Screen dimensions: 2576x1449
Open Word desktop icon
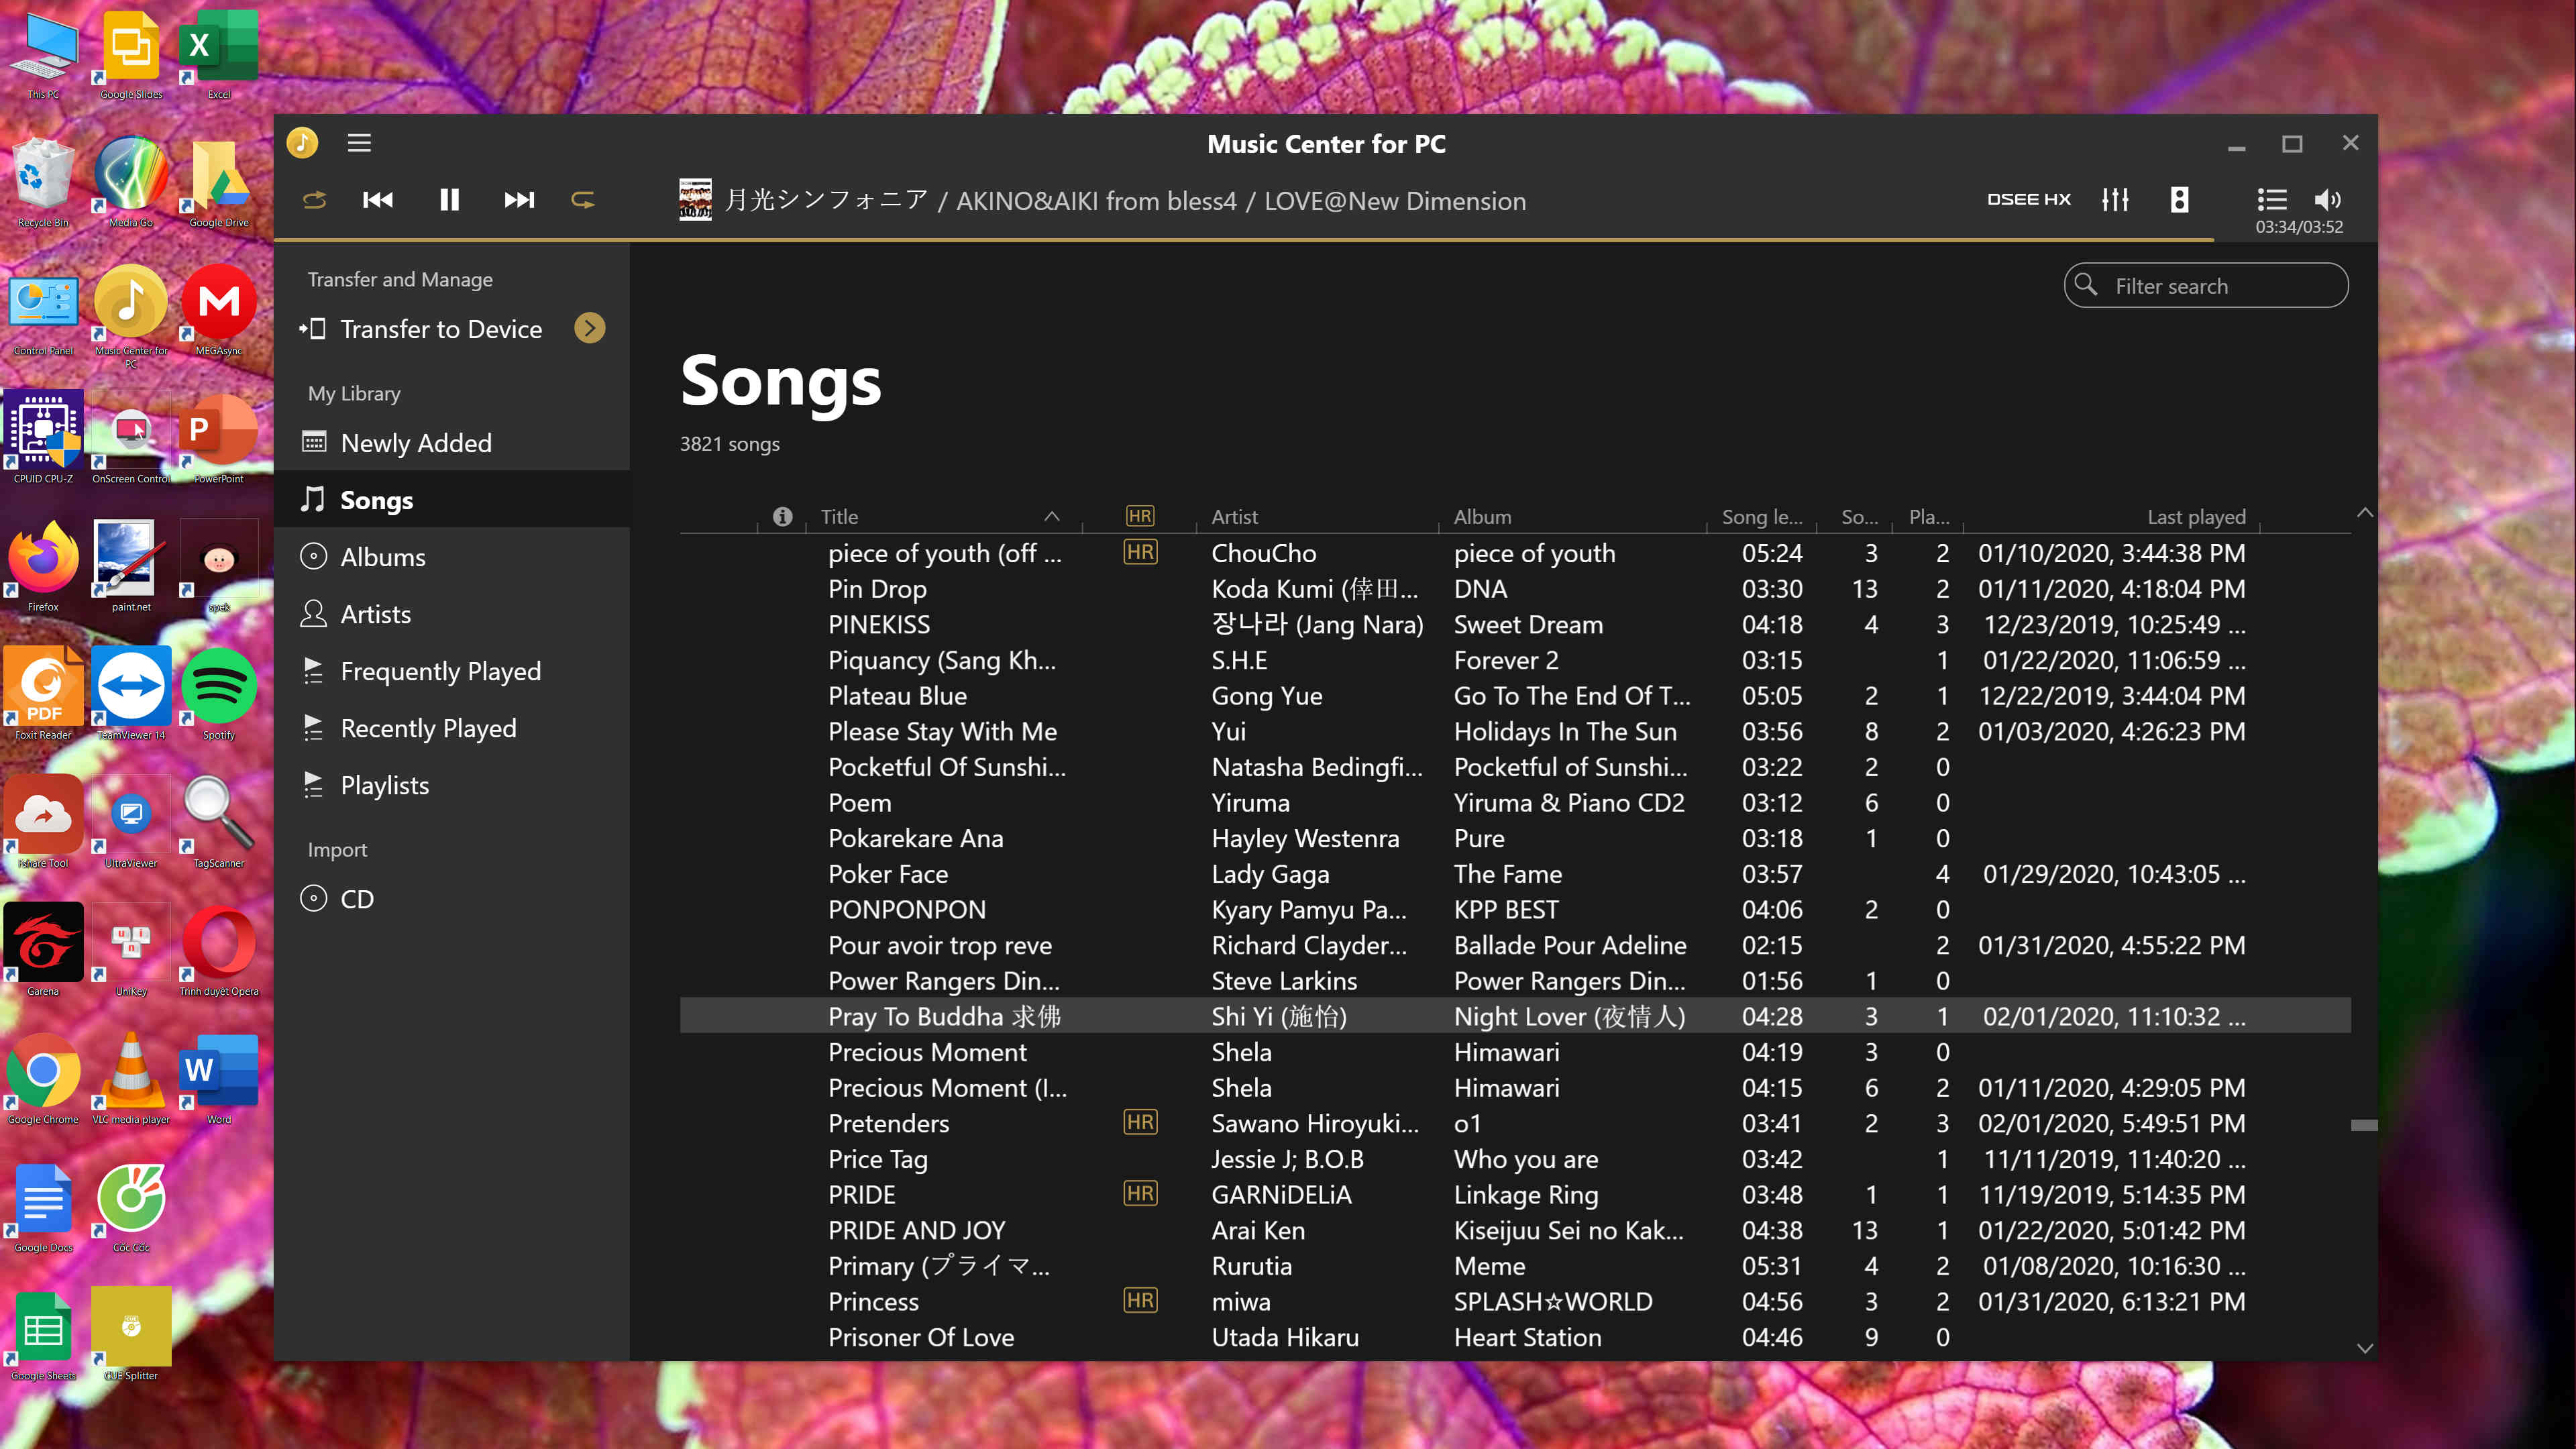(219, 1080)
